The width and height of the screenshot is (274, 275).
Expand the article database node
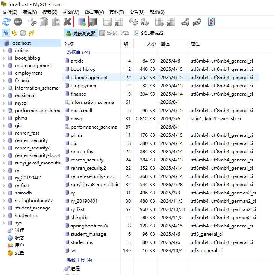point(3,51)
